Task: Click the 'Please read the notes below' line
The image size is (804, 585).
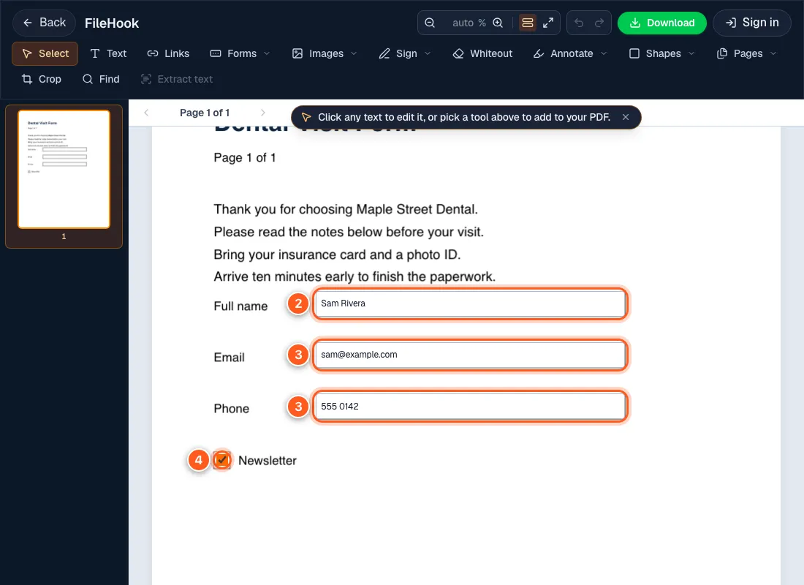Action: (349, 232)
